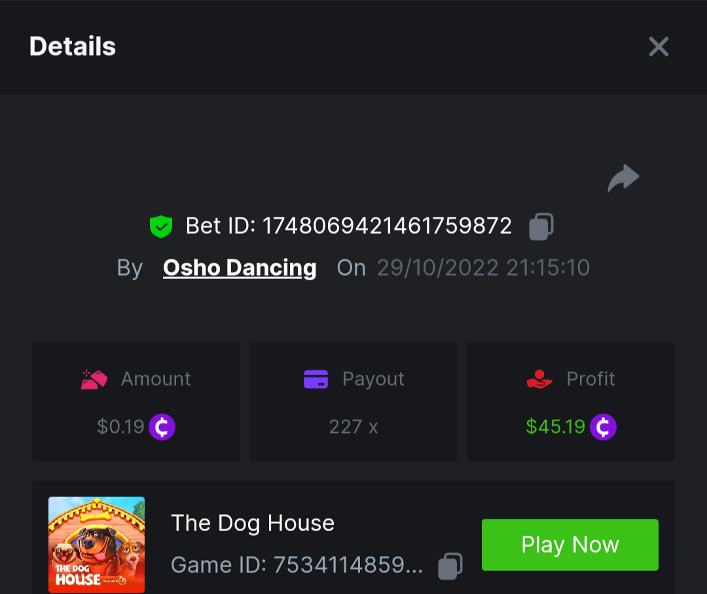Click the purple Payout card icon
Screen dimensions: 707x594
click(x=316, y=379)
